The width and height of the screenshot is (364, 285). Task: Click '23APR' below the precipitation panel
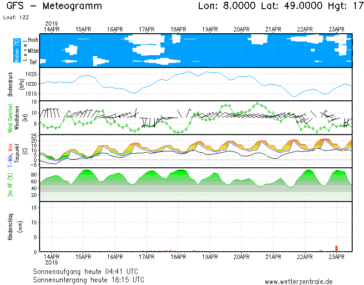coord(336,257)
